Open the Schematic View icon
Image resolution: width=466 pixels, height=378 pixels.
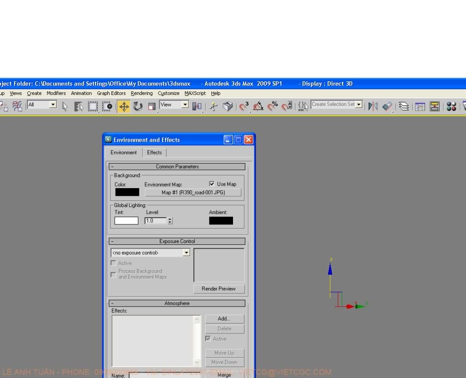(x=435, y=106)
